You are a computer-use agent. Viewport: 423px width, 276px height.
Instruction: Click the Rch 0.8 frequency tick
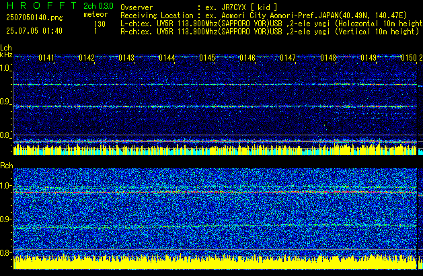[x=5, y=252]
